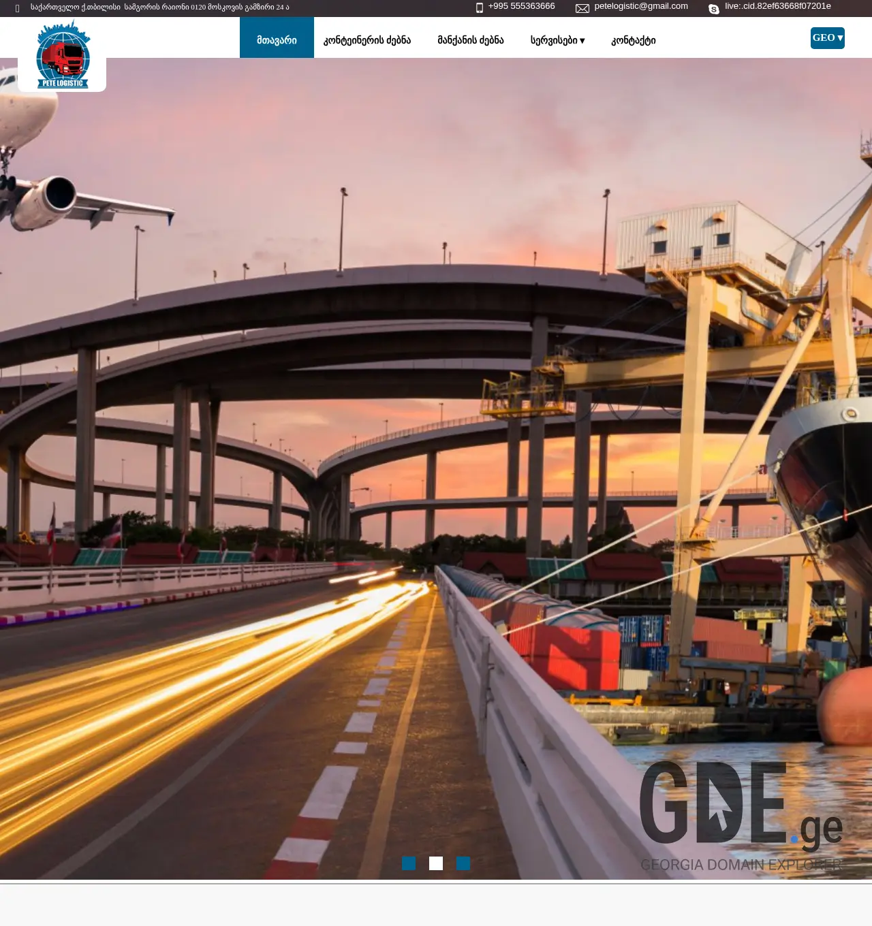This screenshot has width=872, height=926.
Task: Open the მანქანის ძებნა vehicle search page
Action: pos(471,39)
